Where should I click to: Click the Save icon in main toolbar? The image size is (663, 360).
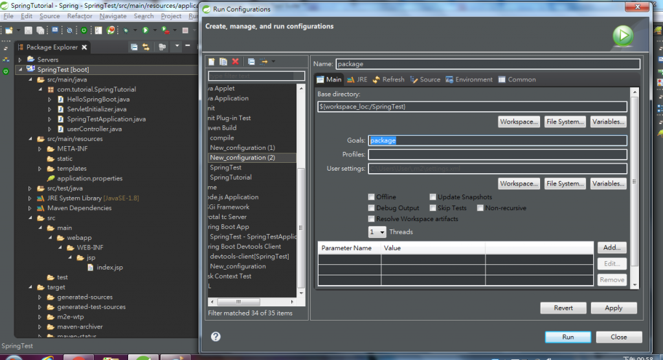[28, 30]
